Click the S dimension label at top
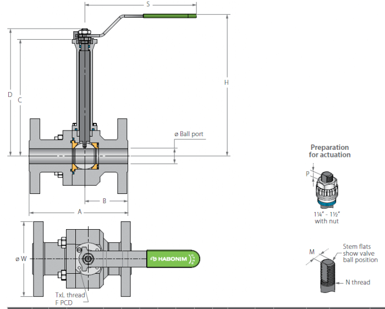 148,4
